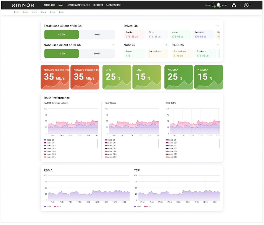Toggle purple Filter legend under TCP chart
This screenshot has width=264, height=225.
point(137,207)
